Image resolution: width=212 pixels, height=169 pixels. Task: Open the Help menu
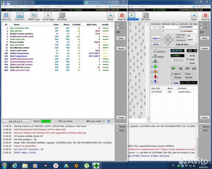click(x=98, y=6)
